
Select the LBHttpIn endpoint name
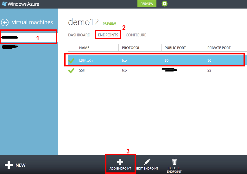click(86, 60)
